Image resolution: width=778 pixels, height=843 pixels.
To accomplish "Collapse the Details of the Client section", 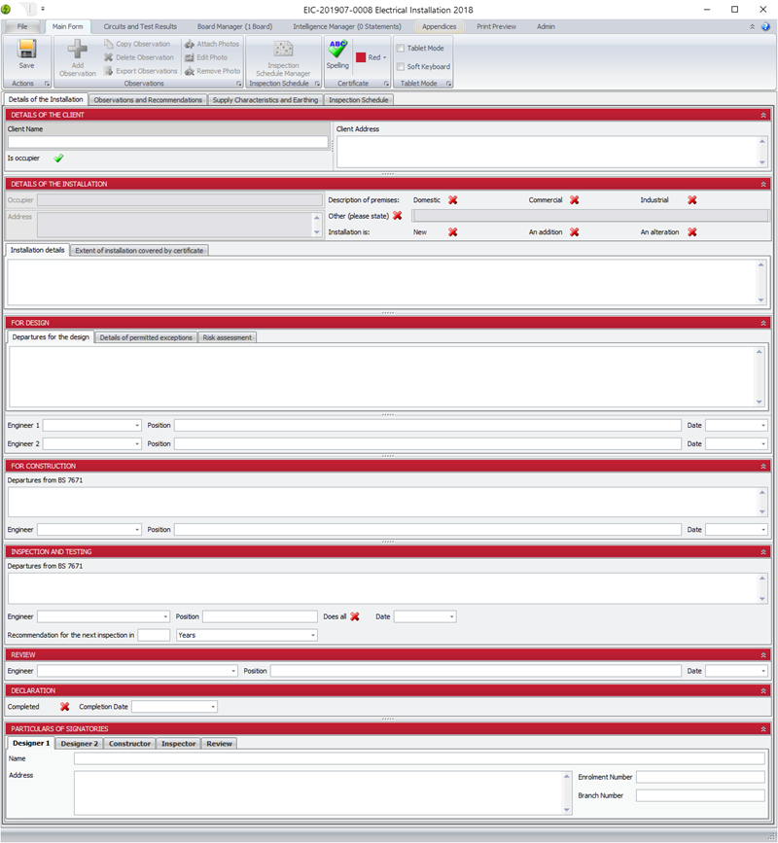I will tap(763, 115).
